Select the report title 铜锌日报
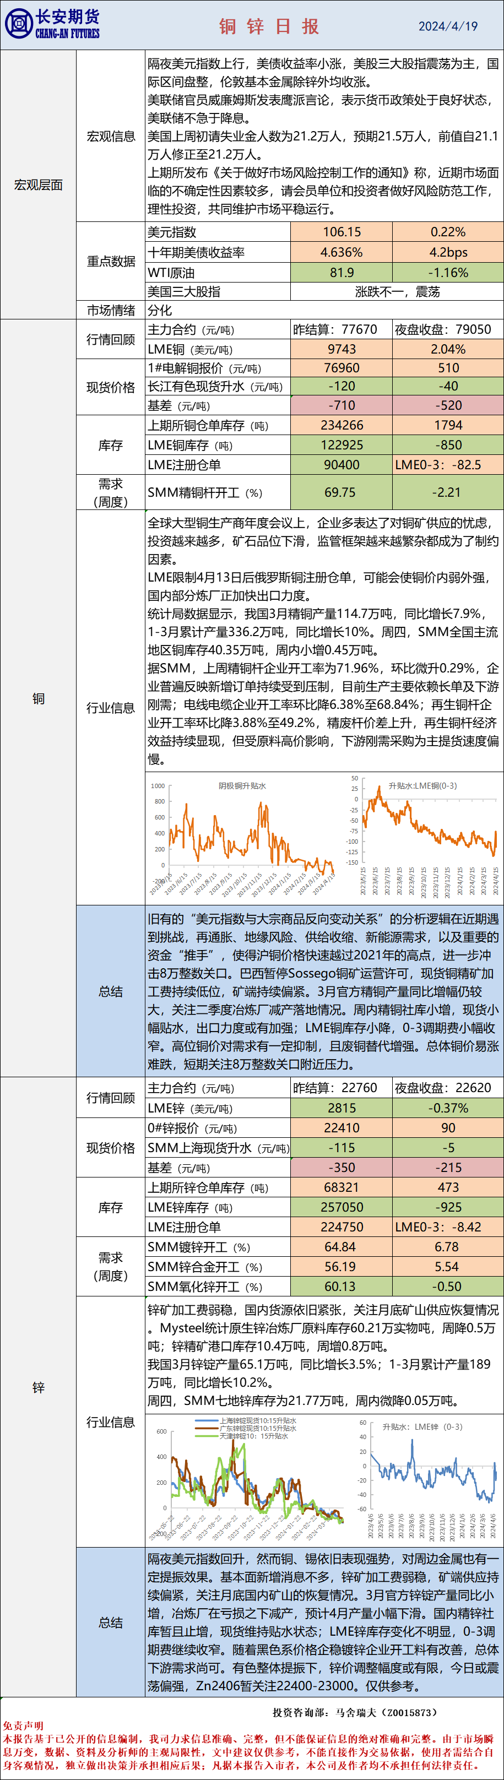 coord(269,26)
